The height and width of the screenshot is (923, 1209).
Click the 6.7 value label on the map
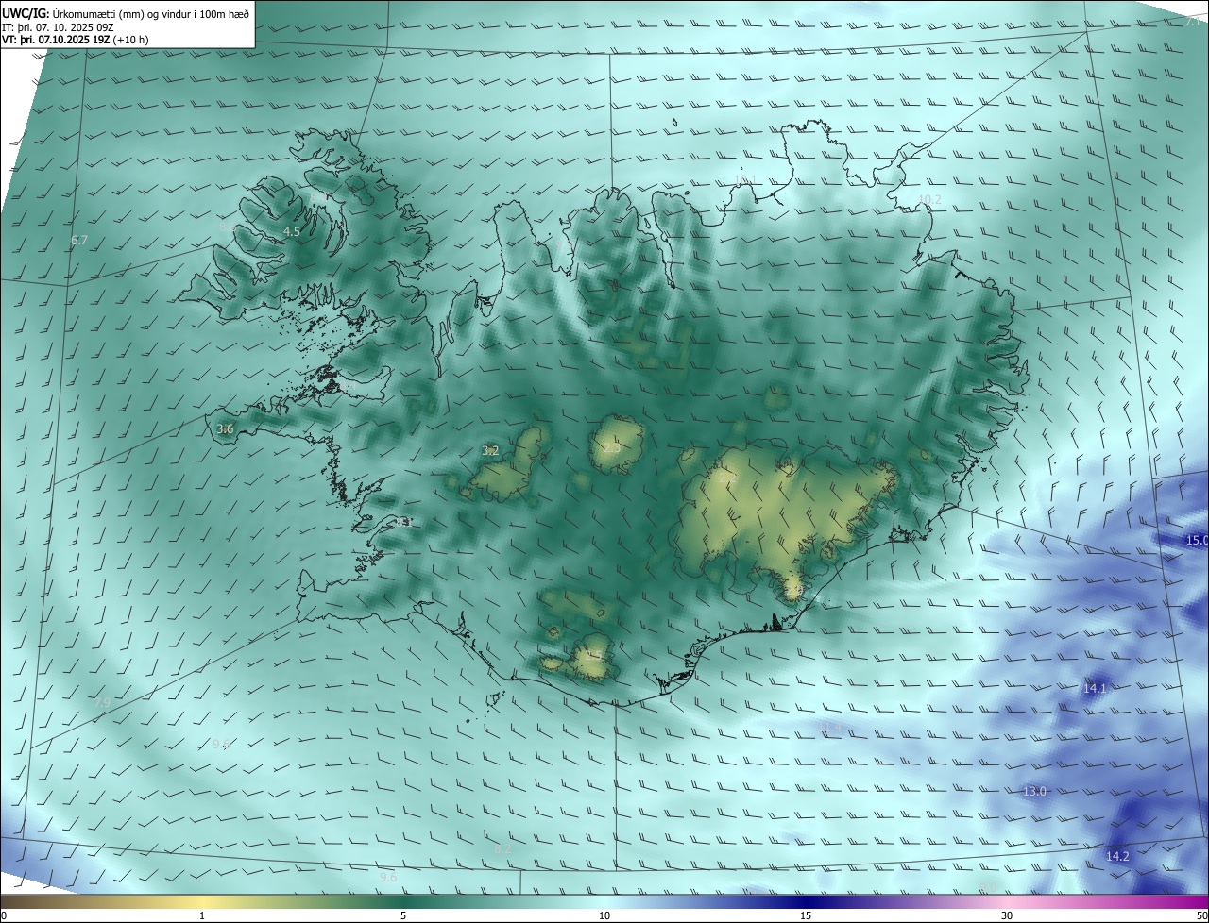click(x=79, y=241)
